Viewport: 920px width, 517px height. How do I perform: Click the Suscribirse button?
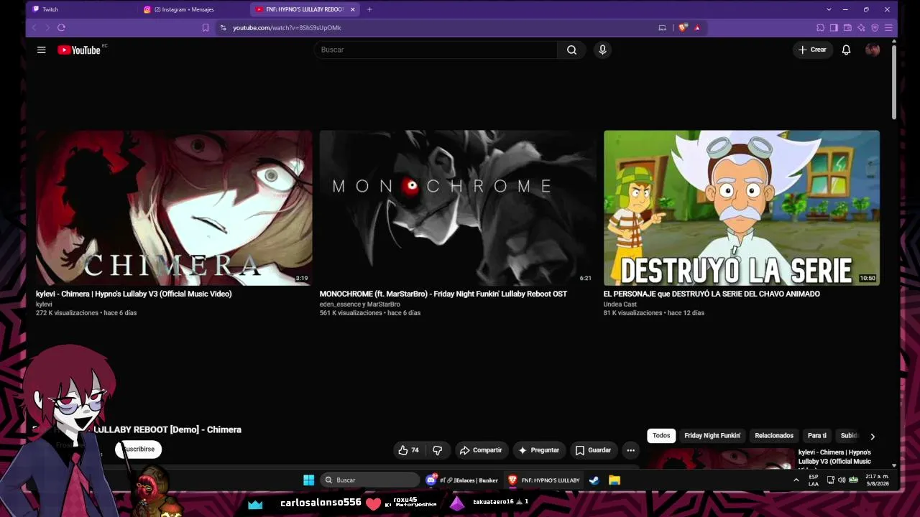click(x=139, y=450)
